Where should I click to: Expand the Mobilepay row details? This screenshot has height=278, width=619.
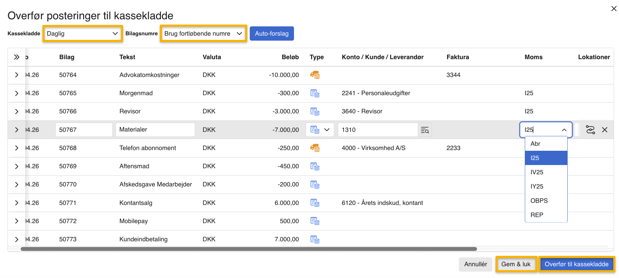[x=16, y=221]
